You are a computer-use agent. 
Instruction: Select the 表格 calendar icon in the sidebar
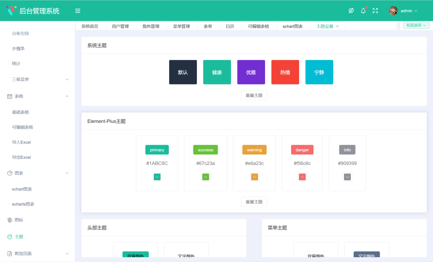click(x=10, y=96)
